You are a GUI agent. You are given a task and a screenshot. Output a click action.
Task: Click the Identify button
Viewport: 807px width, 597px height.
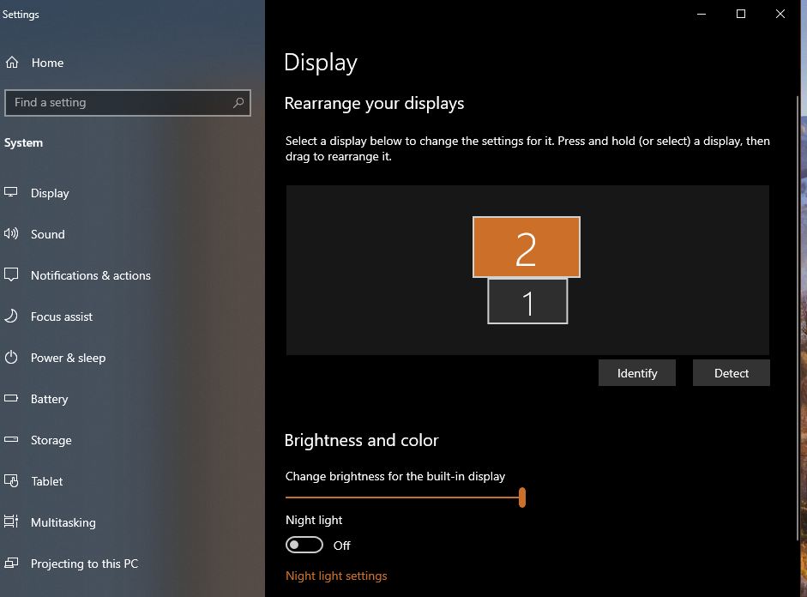(636, 372)
